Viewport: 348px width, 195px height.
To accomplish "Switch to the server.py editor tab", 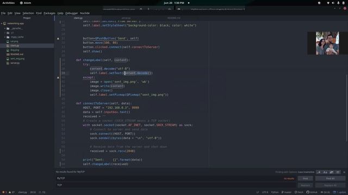I will (x=126, y=18).
